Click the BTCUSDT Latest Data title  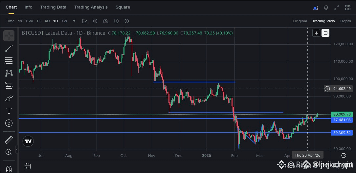[x=47, y=33]
